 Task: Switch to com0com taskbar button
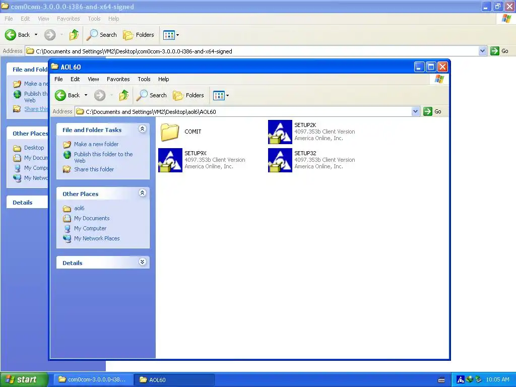click(x=93, y=380)
